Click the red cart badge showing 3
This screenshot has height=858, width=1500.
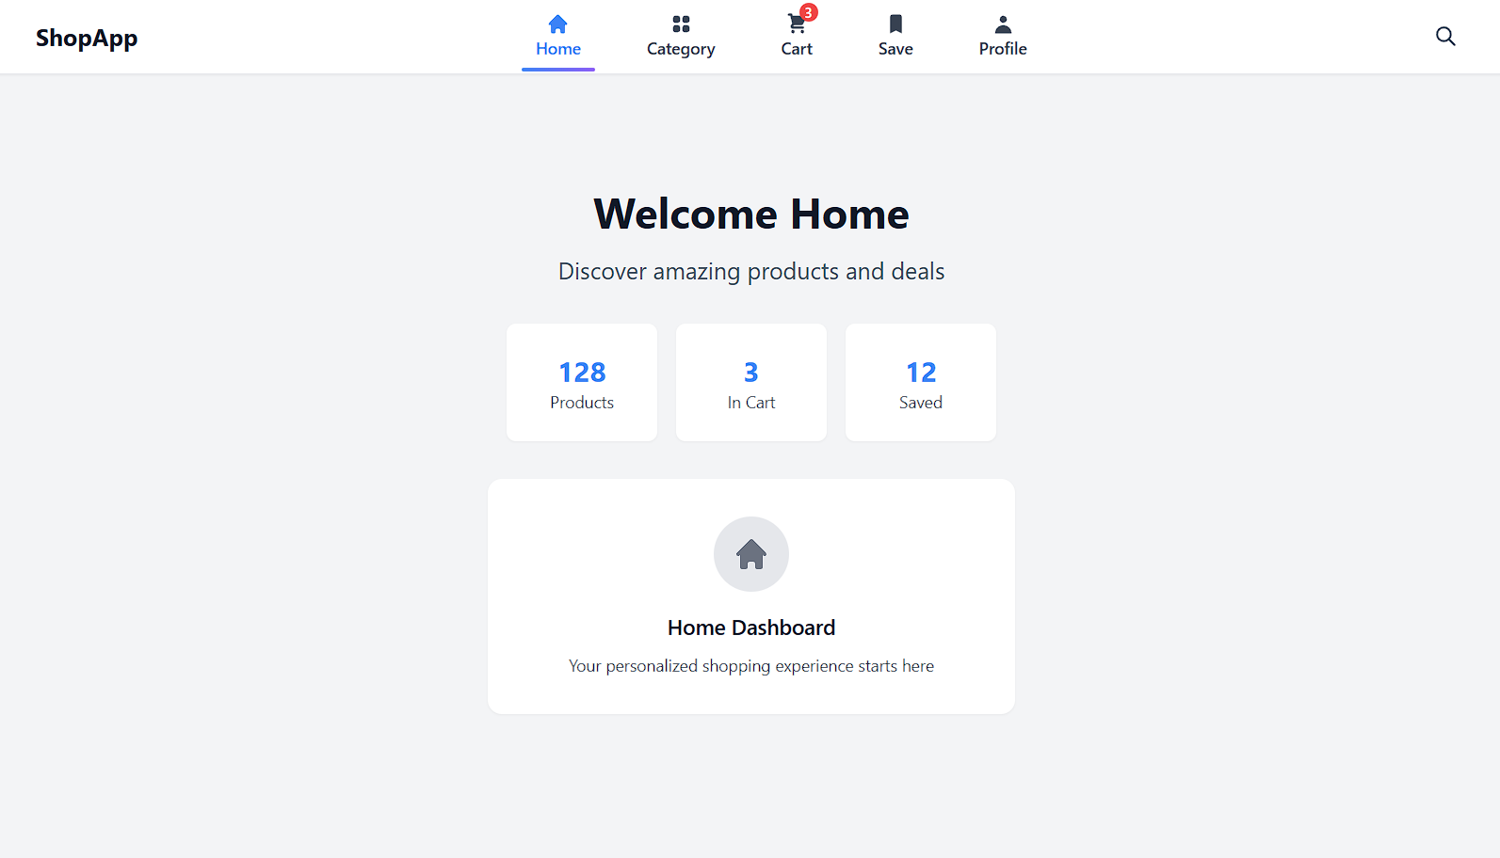(808, 12)
